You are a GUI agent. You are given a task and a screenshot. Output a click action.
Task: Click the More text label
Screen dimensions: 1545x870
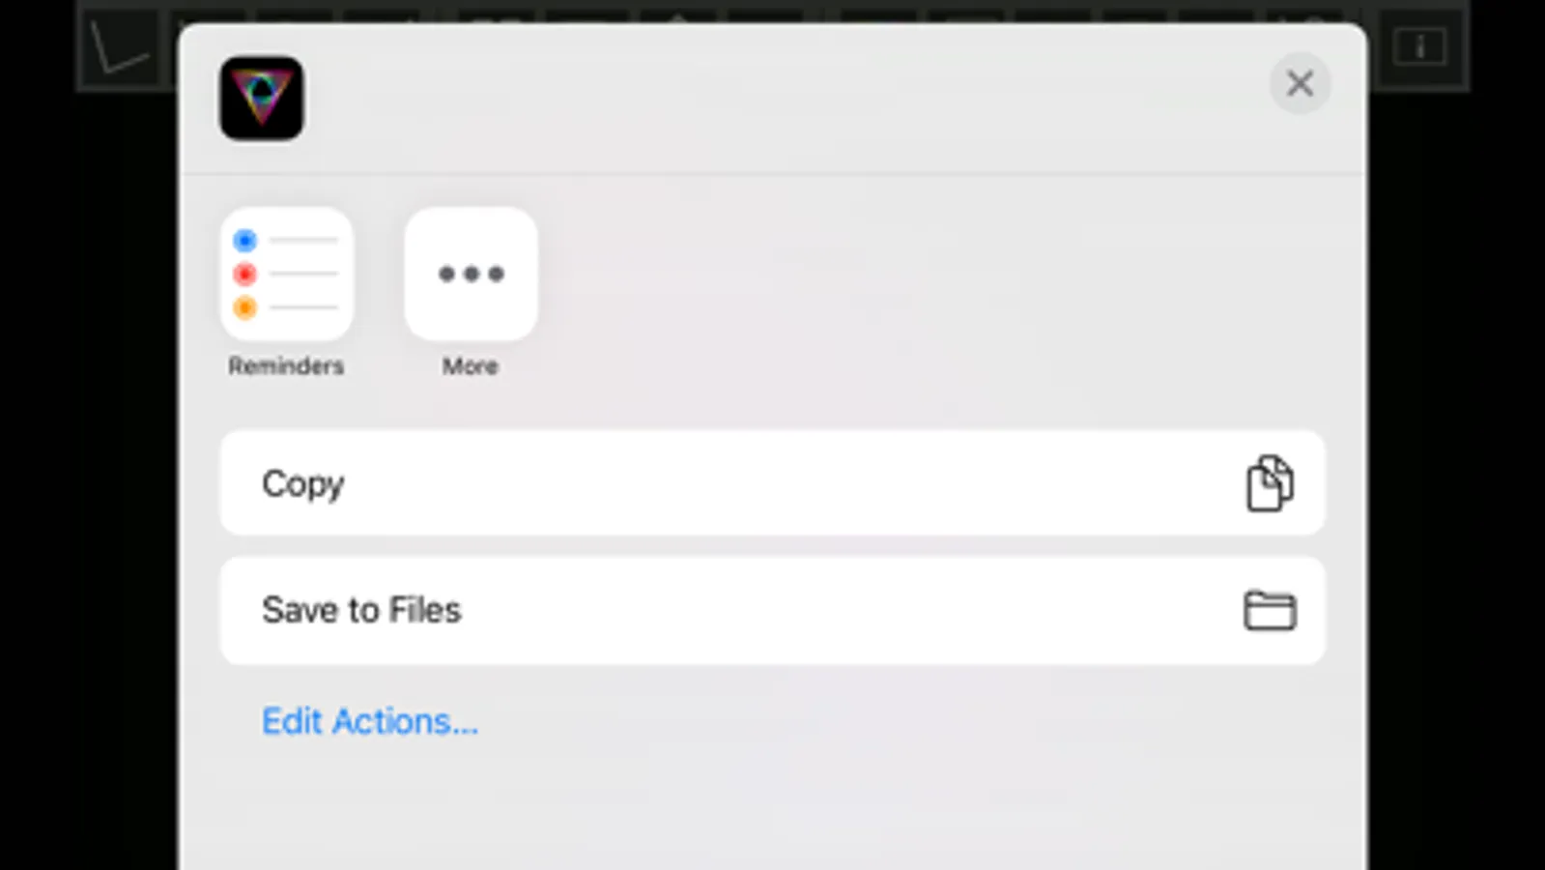coord(471,365)
